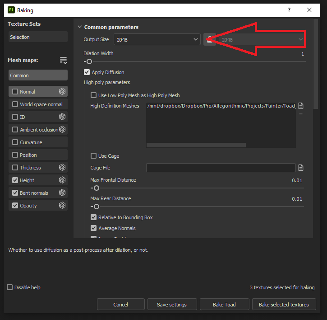
Task: Toggle the output size lock button
Action: click(209, 40)
